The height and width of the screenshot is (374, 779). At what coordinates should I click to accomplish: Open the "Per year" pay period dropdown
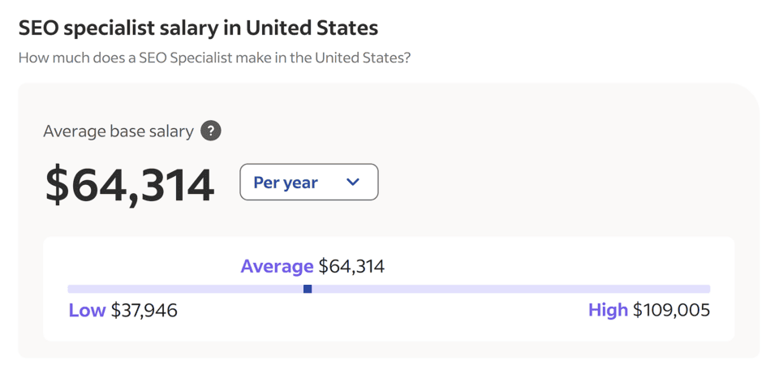point(308,182)
